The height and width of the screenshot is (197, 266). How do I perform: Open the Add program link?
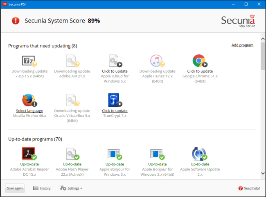242,45
